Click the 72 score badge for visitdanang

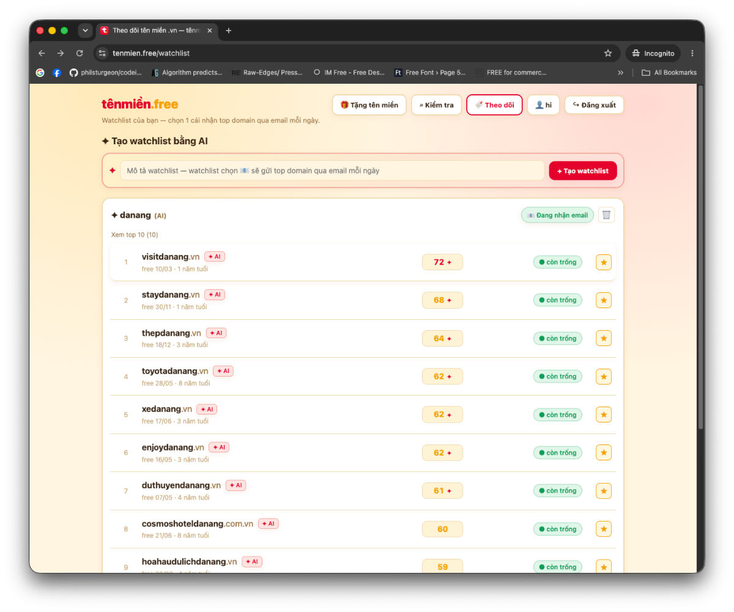click(x=442, y=262)
